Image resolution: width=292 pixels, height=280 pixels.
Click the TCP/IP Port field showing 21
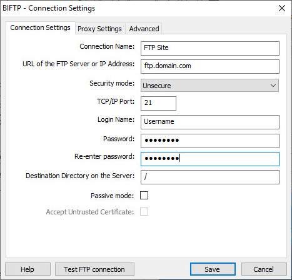tap(158, 103)
